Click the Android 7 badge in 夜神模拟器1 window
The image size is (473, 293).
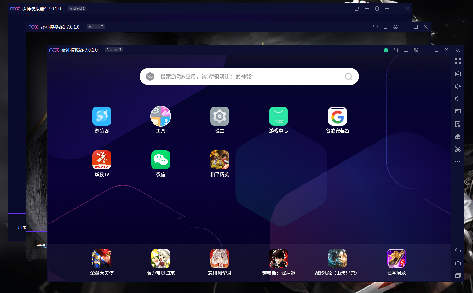coord(95,27)
